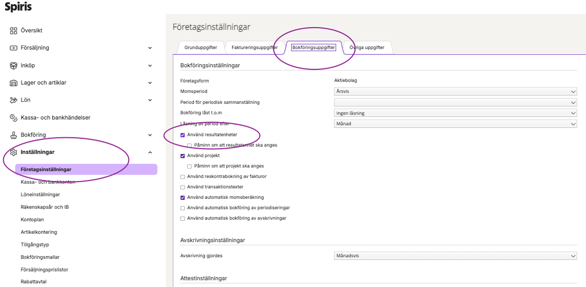Image resolution: width=586 pixels, height=287 pixels.
Task: Click the Försäljning sidebar icon
Action: click(14, 48)
